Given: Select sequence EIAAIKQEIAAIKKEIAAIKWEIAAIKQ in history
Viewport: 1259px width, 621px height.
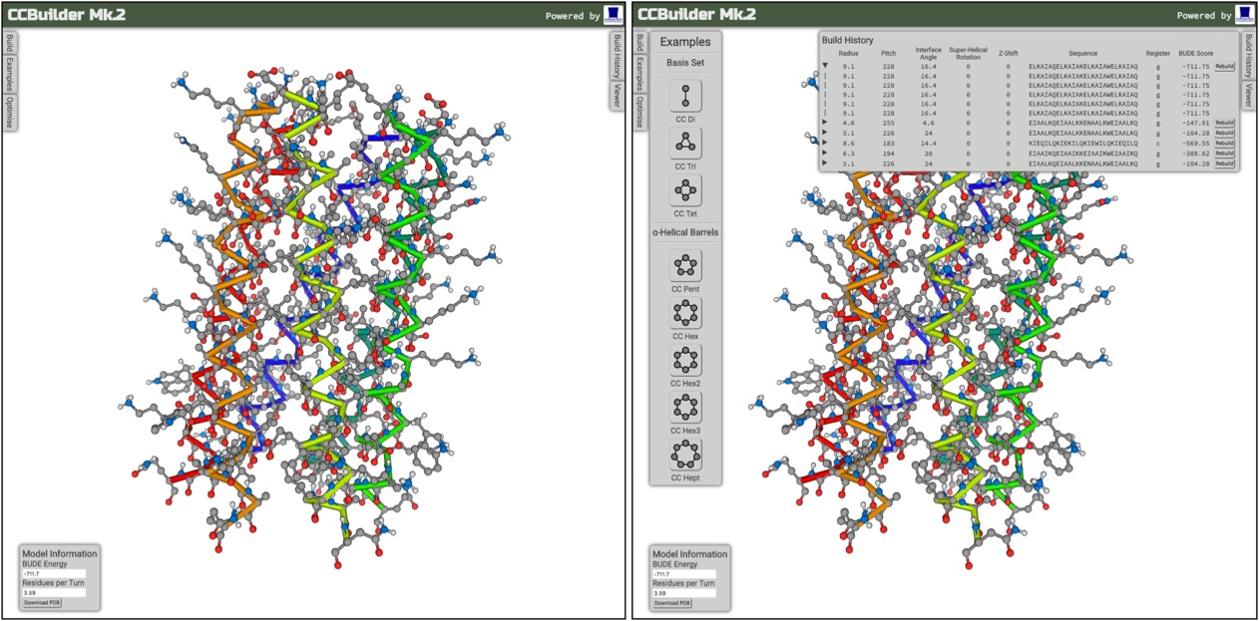Looking at the screenshot, I should coord(1081,154).
